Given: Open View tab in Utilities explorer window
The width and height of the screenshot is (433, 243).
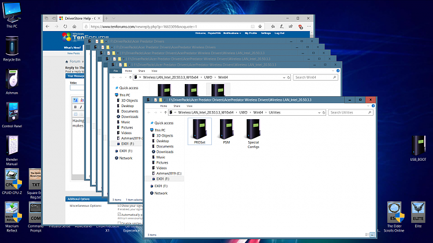Looking at the screenshot, I should [x=189, y=106].
